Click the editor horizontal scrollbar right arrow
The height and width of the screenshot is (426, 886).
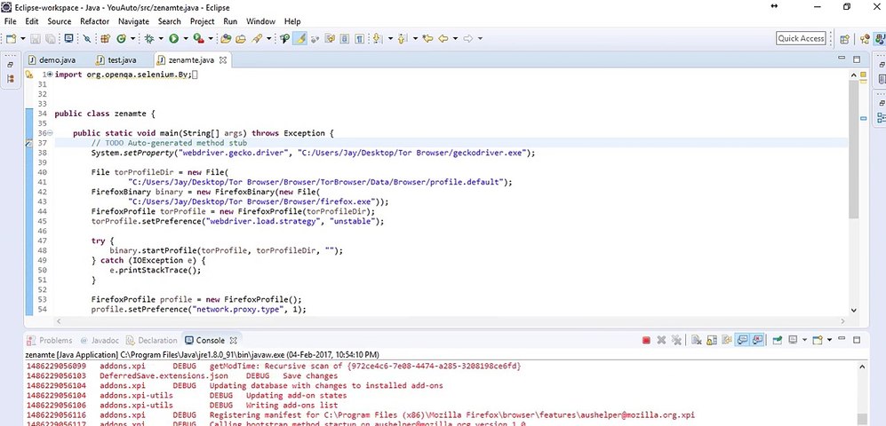pyautogui.click(x=843, y=321)
